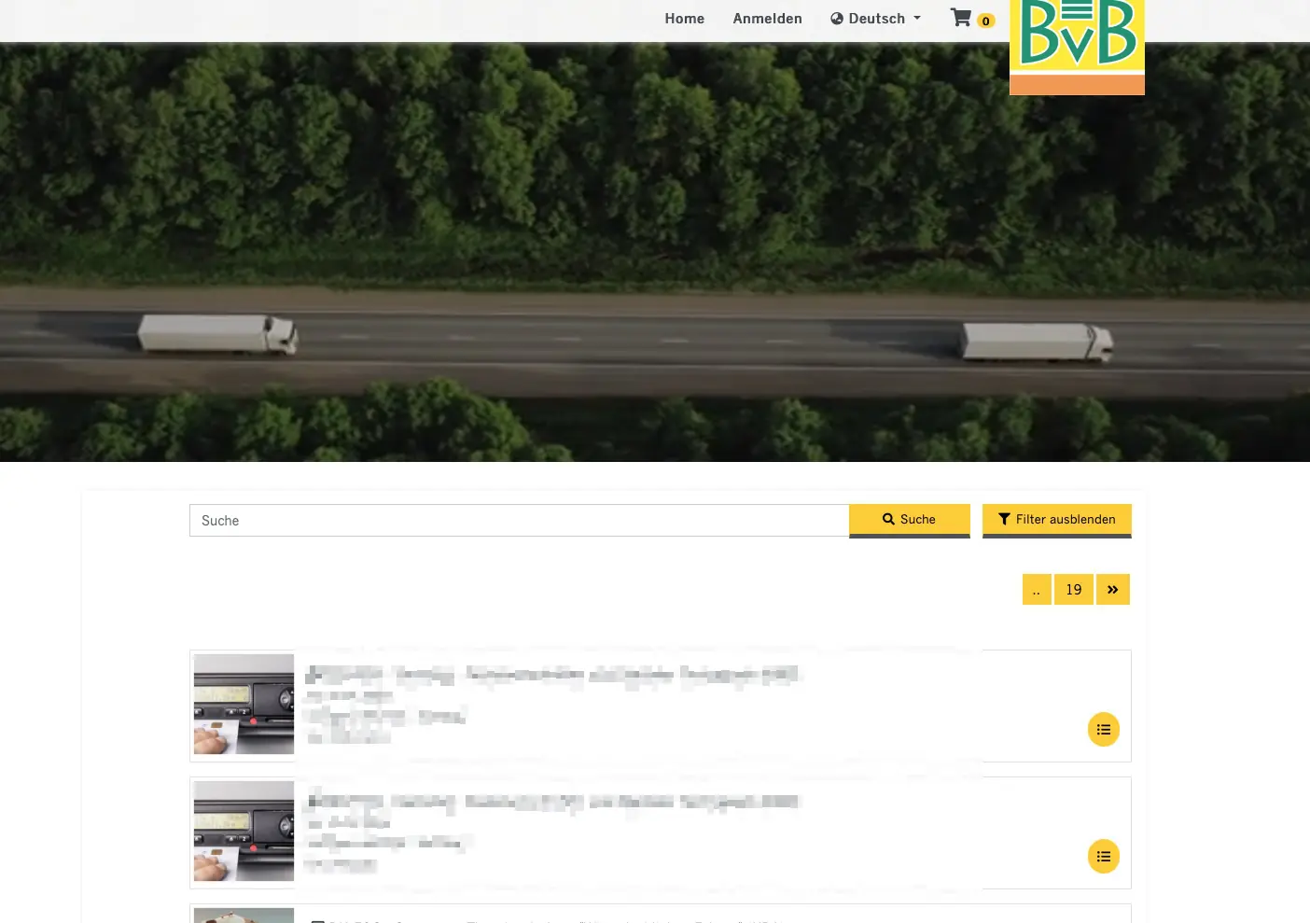1310x923 pixels.
Task: Open details list icon of second course
Action: 1103,857
